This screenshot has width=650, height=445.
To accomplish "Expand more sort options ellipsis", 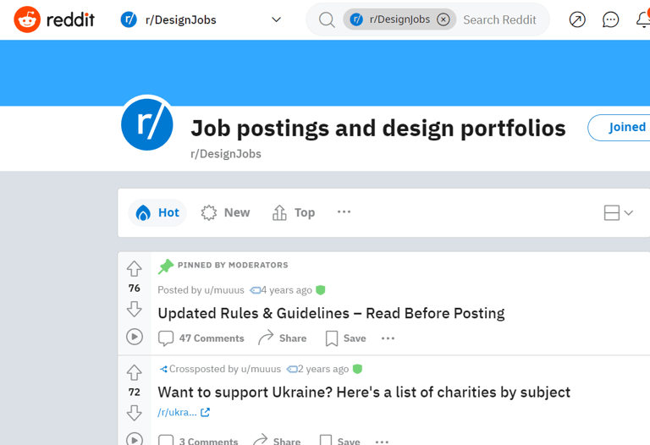I will point(344,212).
